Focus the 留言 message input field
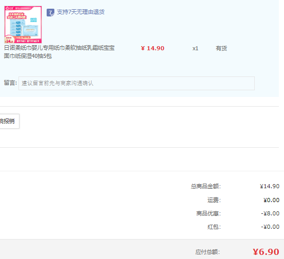Screen dimensions: 284x259 coord(136,84)
